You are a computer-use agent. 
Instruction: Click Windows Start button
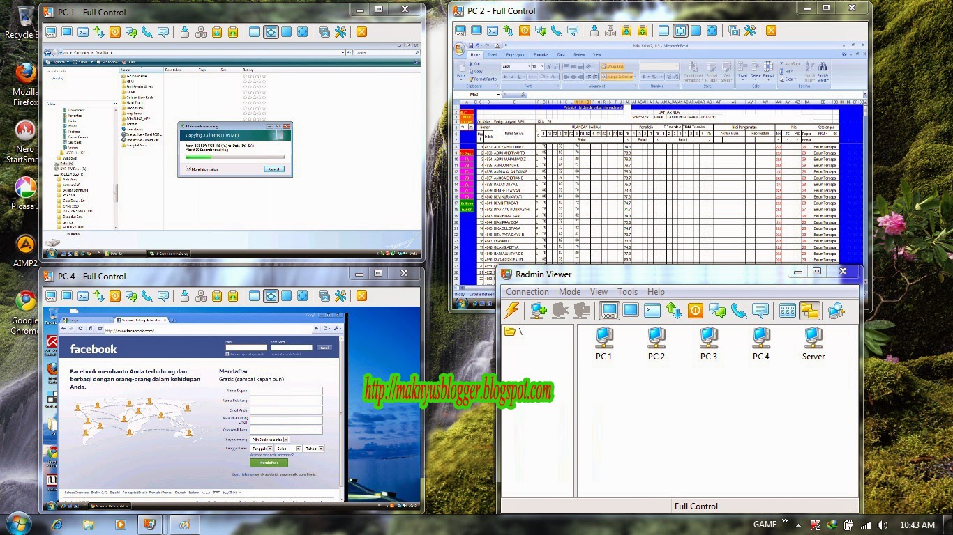coord(17,524)
